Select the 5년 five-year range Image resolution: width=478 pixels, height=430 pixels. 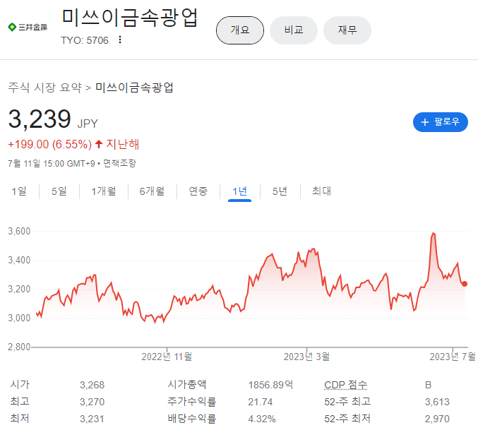coord(280,191)
